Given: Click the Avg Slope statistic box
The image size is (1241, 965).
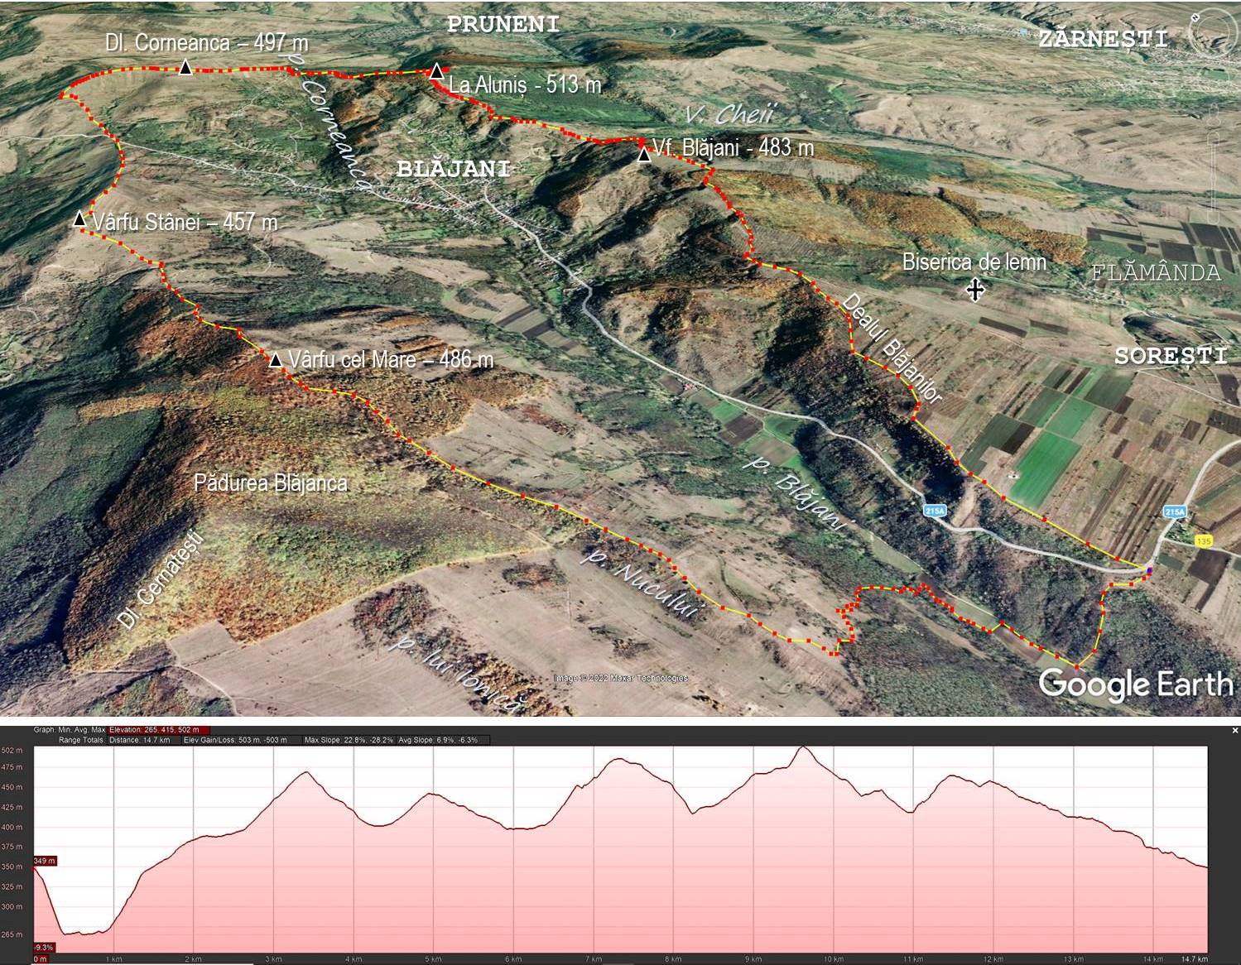Looking at the screenshot, I should pyautogui.click(x=437, y=740).
